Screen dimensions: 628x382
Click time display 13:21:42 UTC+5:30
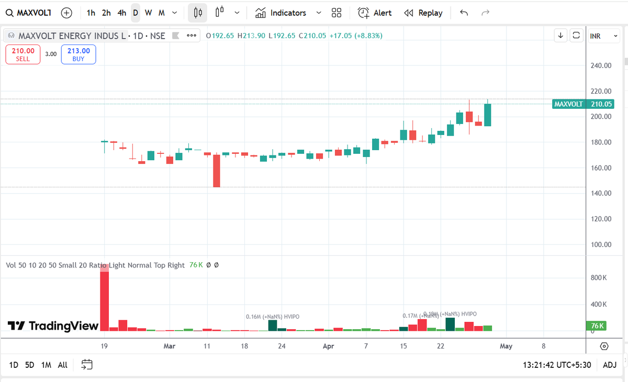click(556, 365)
